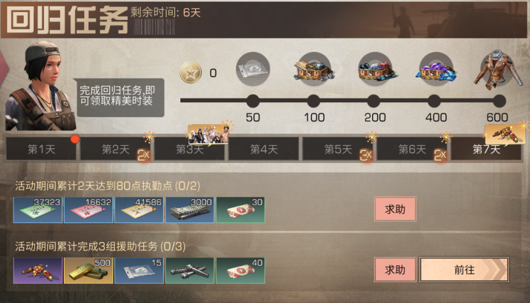The height and width of the screenshot is (303, 530).
Task: Tap the leather jacket reward at 600
Action: (498, 70)
